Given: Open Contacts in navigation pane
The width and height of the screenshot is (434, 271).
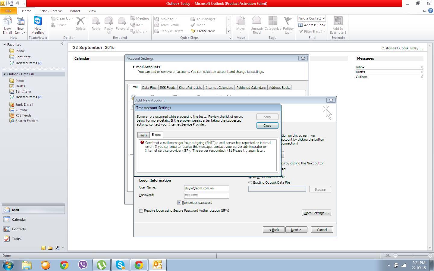Looking at the screenshot, I should 33,229.
